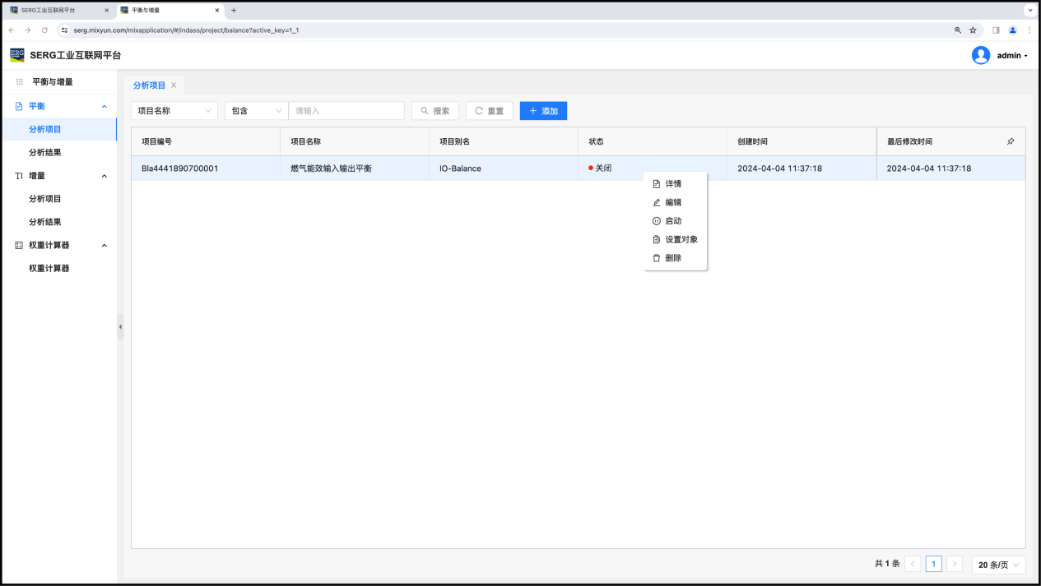The height and width of the screenshot is (586, 1041).
Task: Collapse the 权重计算器 sidebar section
Action: point(104,245)
